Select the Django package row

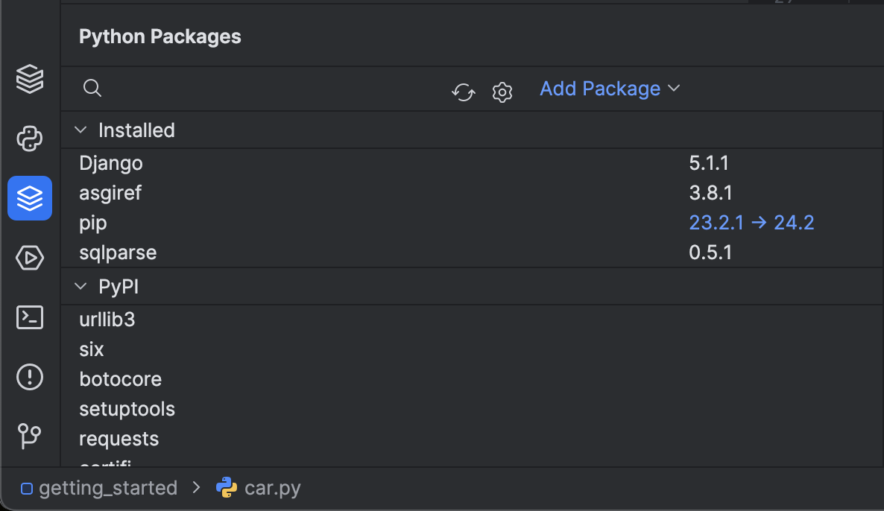(x=111, y=163)
